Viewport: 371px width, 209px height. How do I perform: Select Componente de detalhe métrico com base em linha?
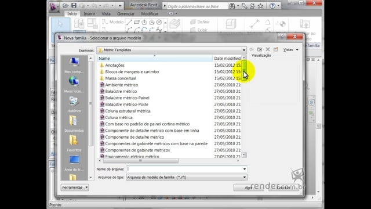(152, 131)
